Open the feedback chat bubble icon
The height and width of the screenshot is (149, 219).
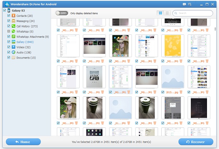pyautogui.click(x=184, y=4)
